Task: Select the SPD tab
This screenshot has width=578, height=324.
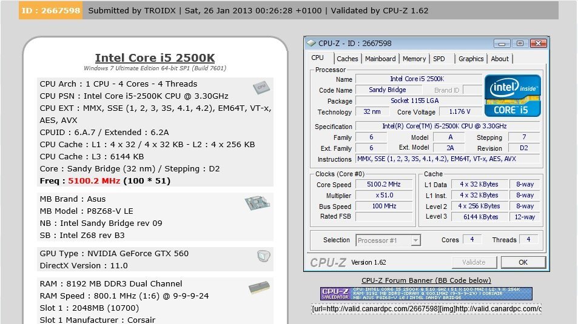Action: point(439,59)
